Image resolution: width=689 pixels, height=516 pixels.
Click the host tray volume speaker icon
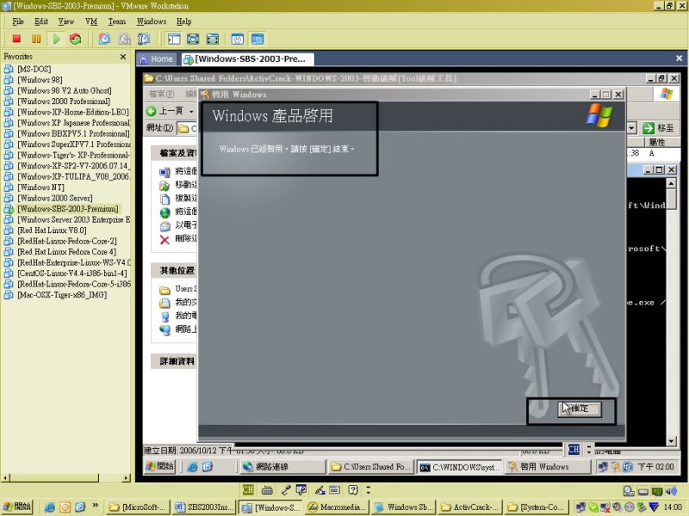coord(671,491)
